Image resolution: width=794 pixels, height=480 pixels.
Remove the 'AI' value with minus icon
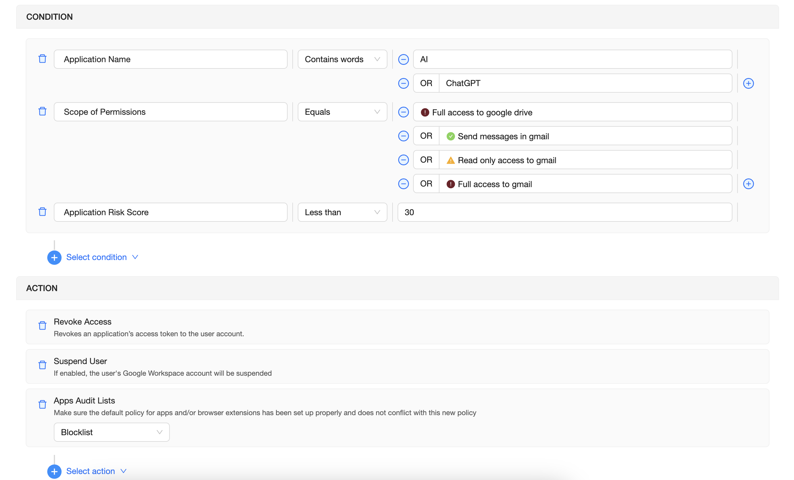(403, 59)
